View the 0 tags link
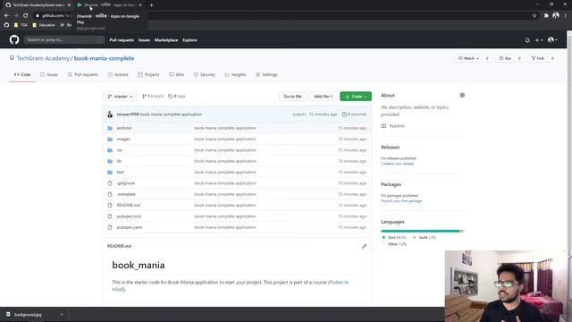Image resolution: width=572 pixels, height=322 pixels. tap(177, 96)
